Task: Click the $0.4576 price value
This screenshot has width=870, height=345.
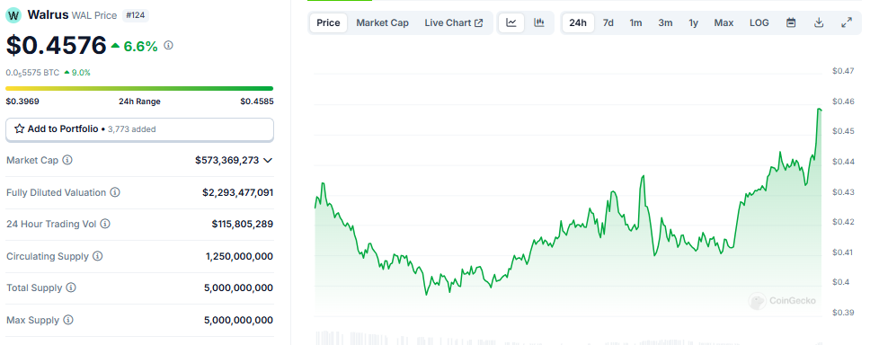Action: [x=56, y=46]
